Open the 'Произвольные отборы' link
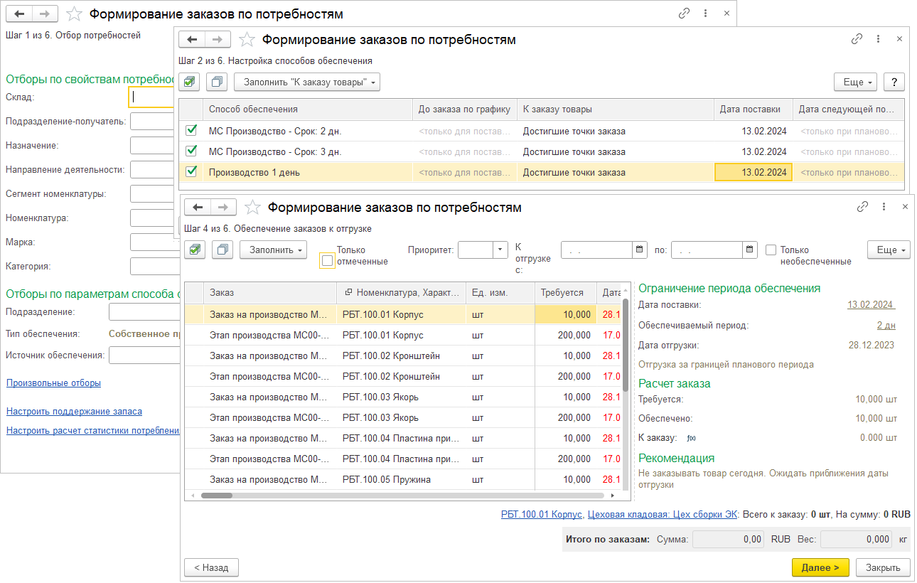 pos(53,383)
